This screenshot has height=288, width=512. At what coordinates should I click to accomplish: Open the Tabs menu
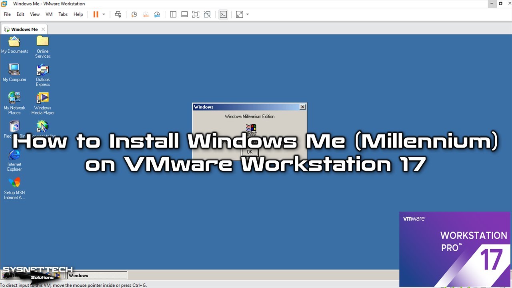[x=63, y=14]
